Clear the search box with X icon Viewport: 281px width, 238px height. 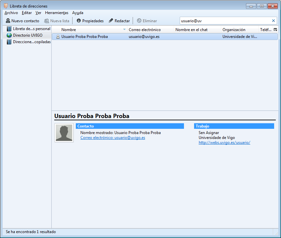tap(273, 21)
